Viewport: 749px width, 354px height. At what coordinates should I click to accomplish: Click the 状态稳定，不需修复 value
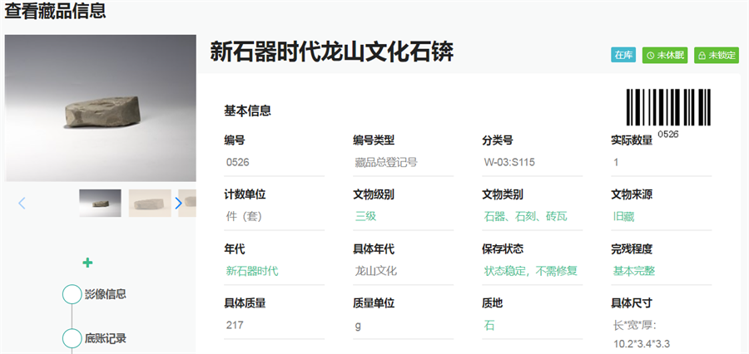pos(531,271)
